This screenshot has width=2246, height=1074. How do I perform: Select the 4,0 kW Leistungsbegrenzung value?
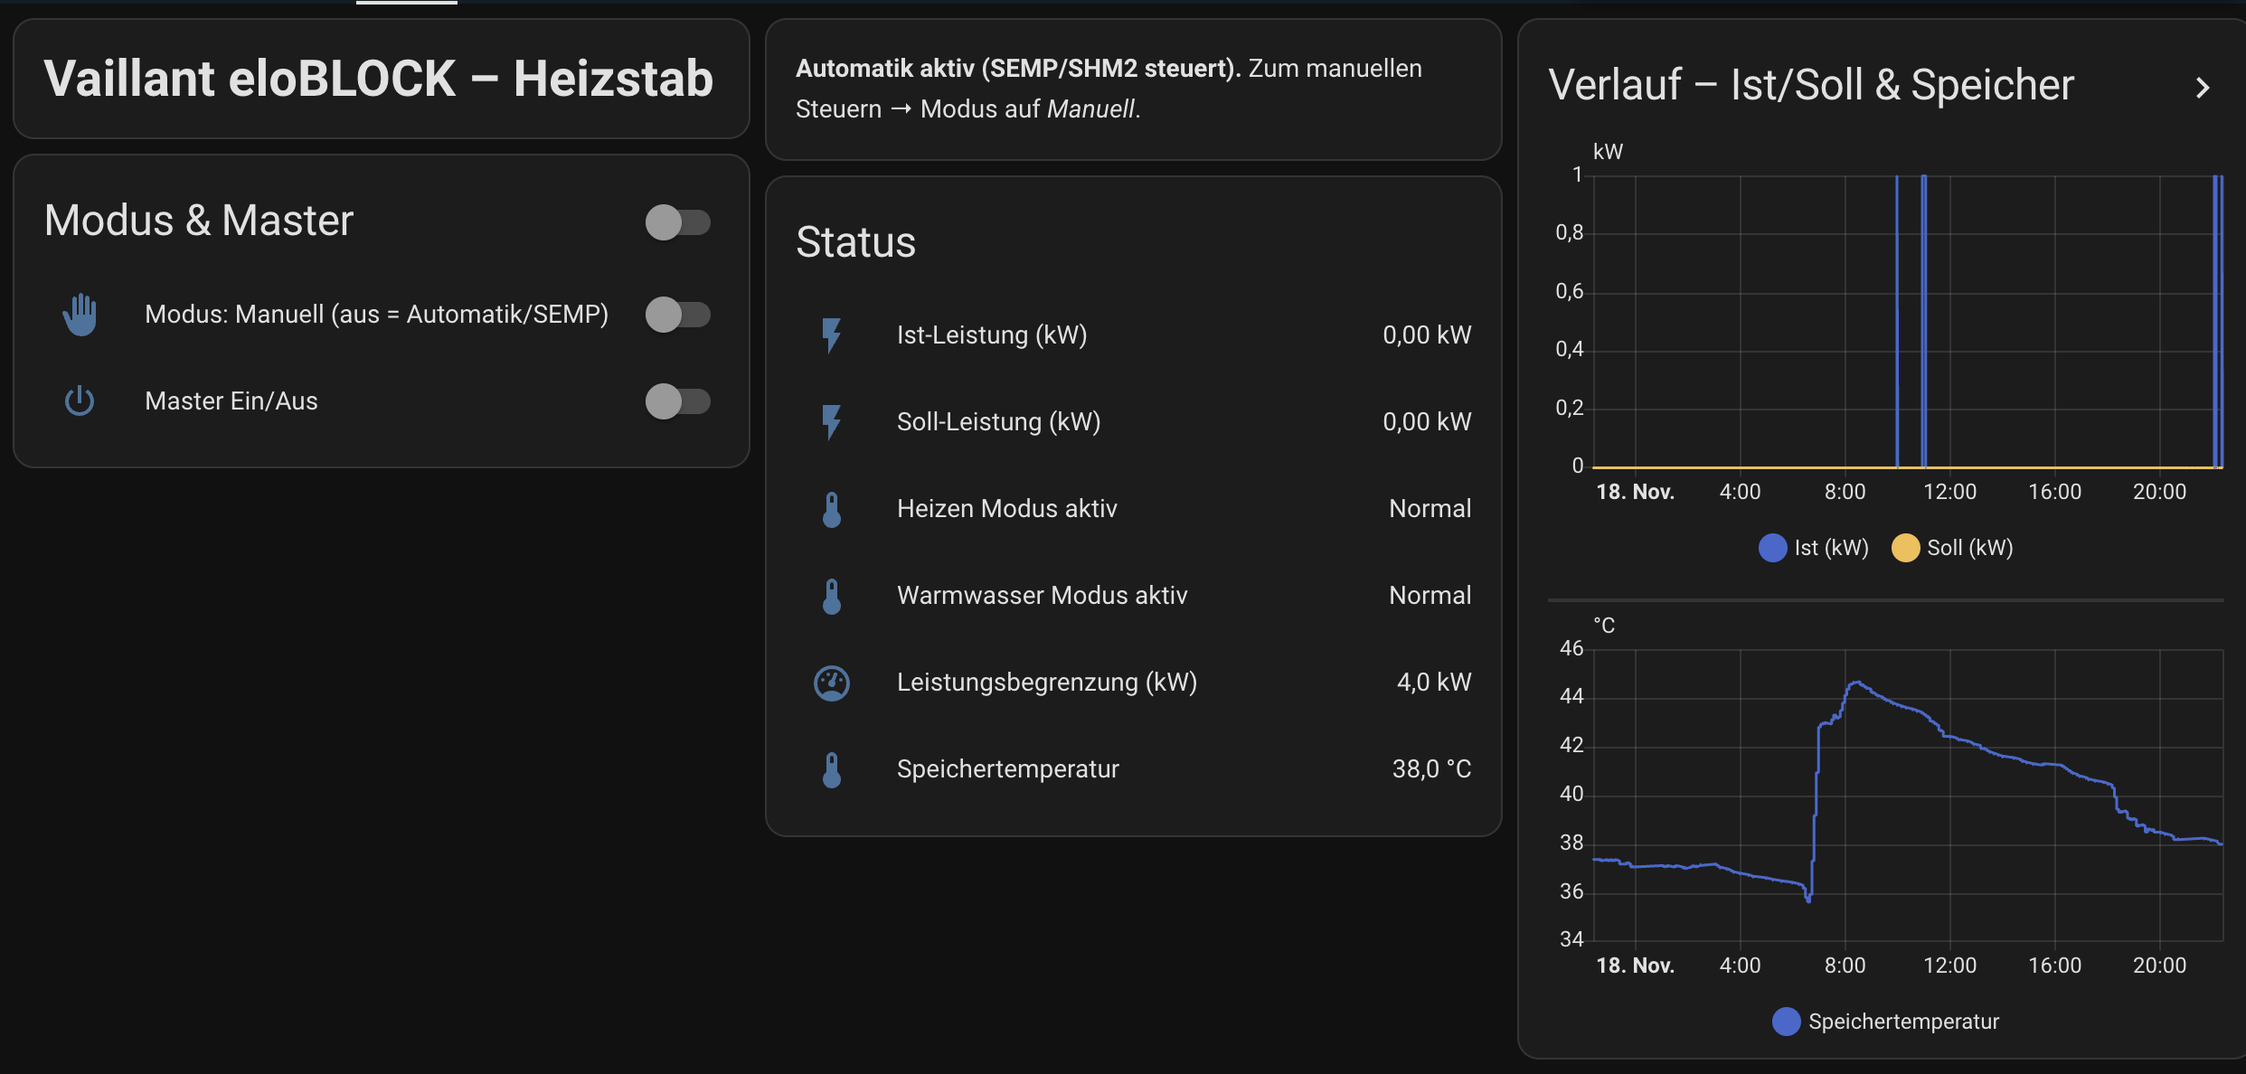pos(1434,682)
